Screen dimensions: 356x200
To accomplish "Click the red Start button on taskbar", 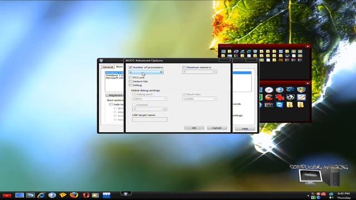I will click(x=7, y=196).
